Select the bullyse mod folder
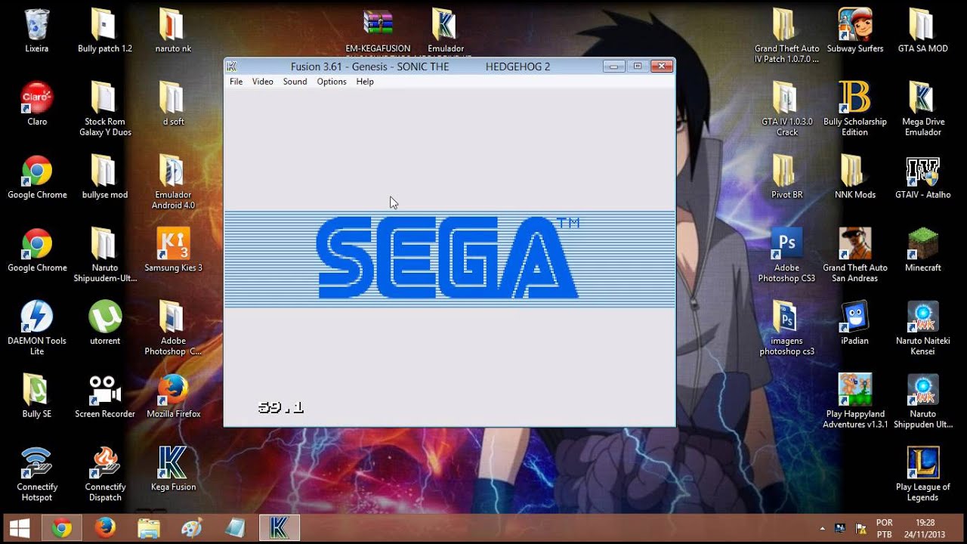Image resolution: width=967 pixels, height=544 pixels. (105, 177)
